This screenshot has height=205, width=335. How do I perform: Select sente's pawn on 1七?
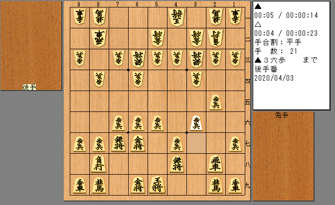[235, 144]
